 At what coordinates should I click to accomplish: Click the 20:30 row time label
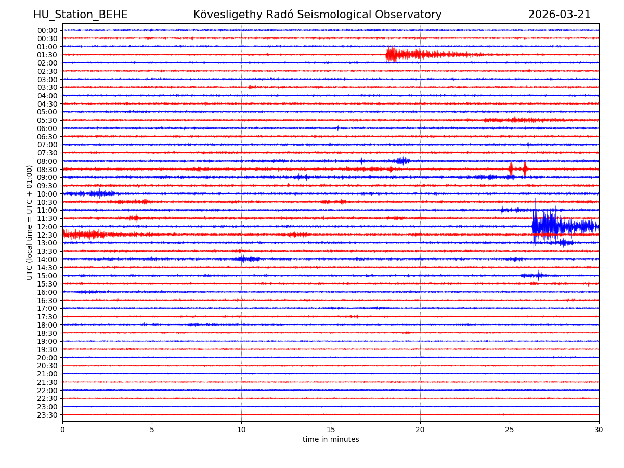[x=47, y=366]
